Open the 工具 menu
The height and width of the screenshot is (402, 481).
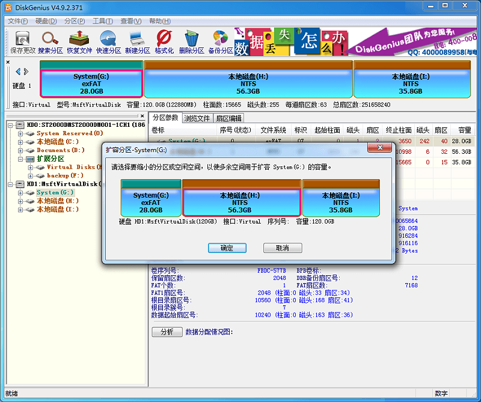[x=101, y=20]
